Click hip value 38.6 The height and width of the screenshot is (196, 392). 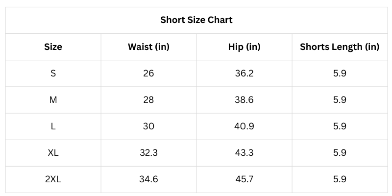(244, 100)
